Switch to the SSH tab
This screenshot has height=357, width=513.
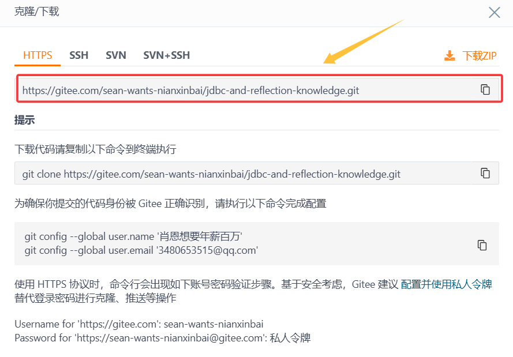click(79, 55)
